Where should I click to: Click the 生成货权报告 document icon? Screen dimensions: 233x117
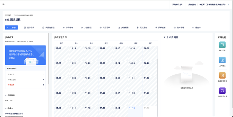tap(222, 75)
